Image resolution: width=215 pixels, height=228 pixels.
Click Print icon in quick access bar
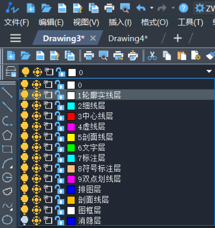(109, 8)
